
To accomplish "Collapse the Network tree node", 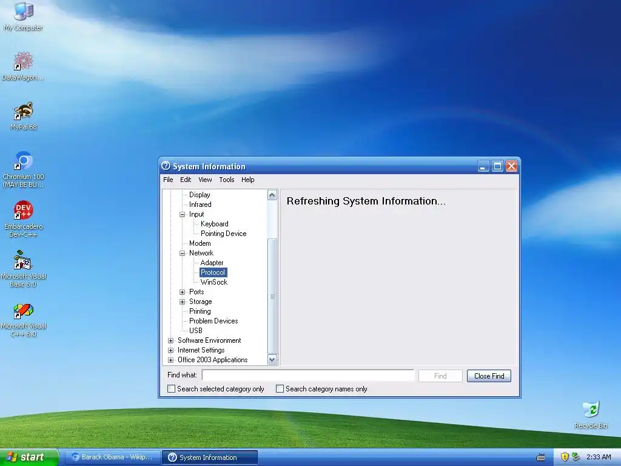I will (x=182, y=253).
